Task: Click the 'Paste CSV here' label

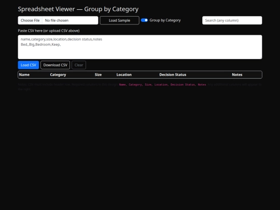Action: pyautogui.click(x=49, y=31)
